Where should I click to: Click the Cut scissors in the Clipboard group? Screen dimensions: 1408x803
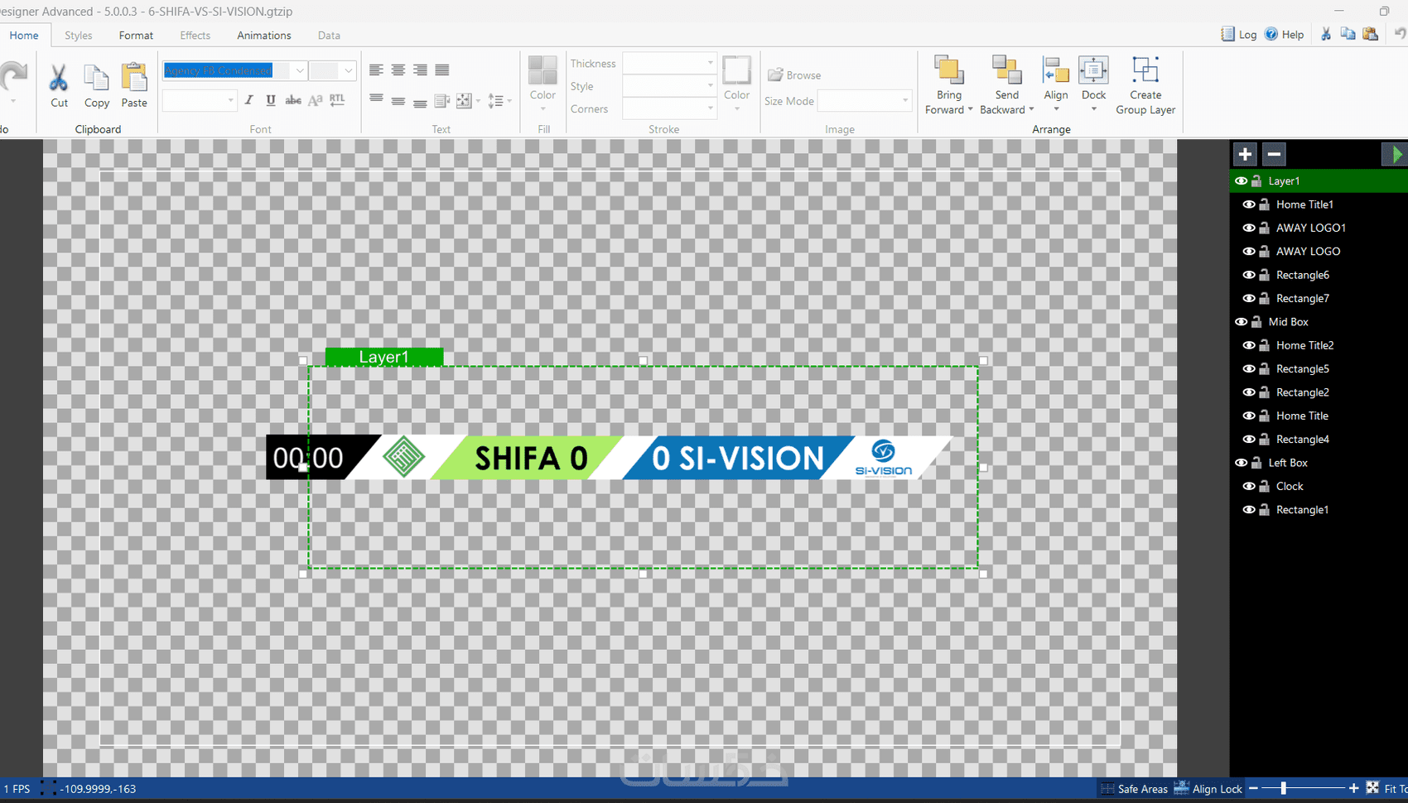(59, 78)
